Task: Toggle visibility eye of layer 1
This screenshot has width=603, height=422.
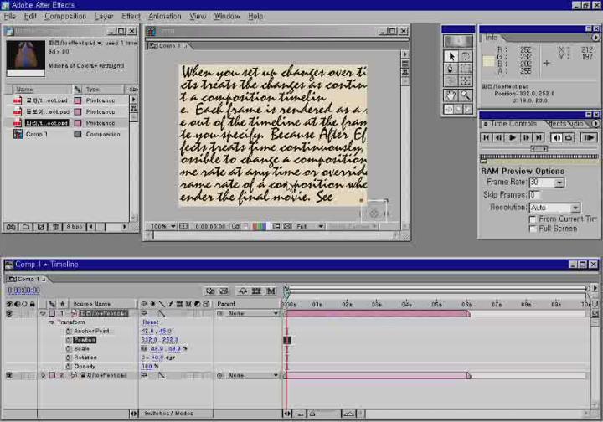Action: click(x=9, y=314)
